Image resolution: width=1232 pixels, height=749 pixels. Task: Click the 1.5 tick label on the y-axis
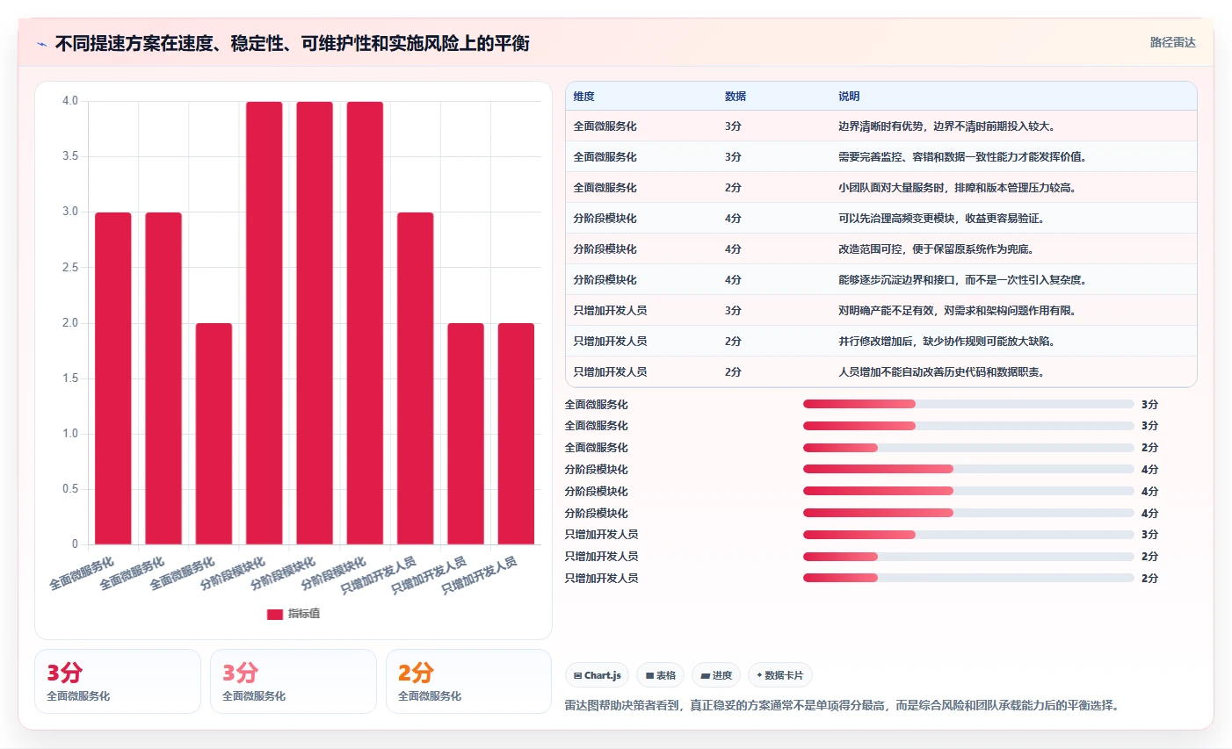pyautogui.click(x=70, y=378)
